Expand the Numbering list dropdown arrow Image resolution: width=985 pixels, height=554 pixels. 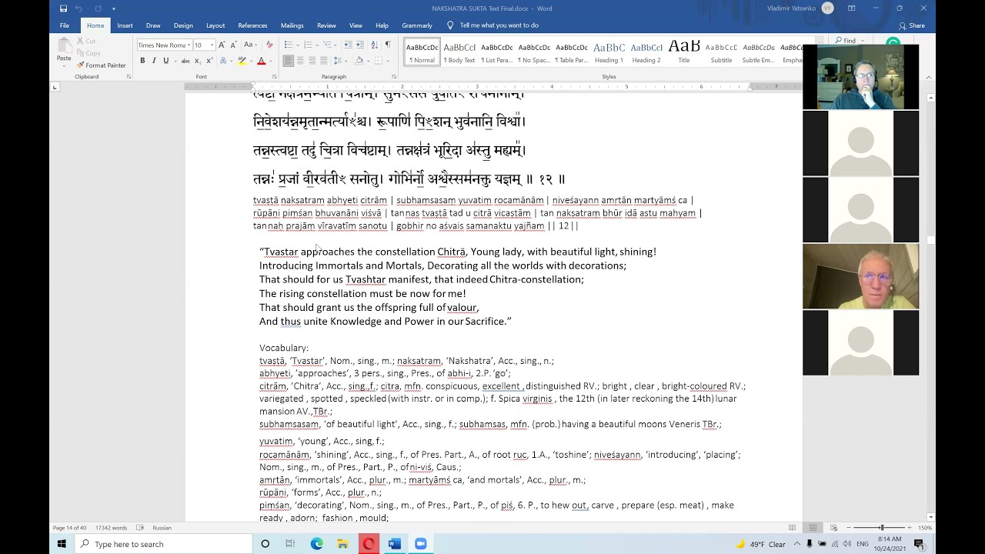pos(316,45)
